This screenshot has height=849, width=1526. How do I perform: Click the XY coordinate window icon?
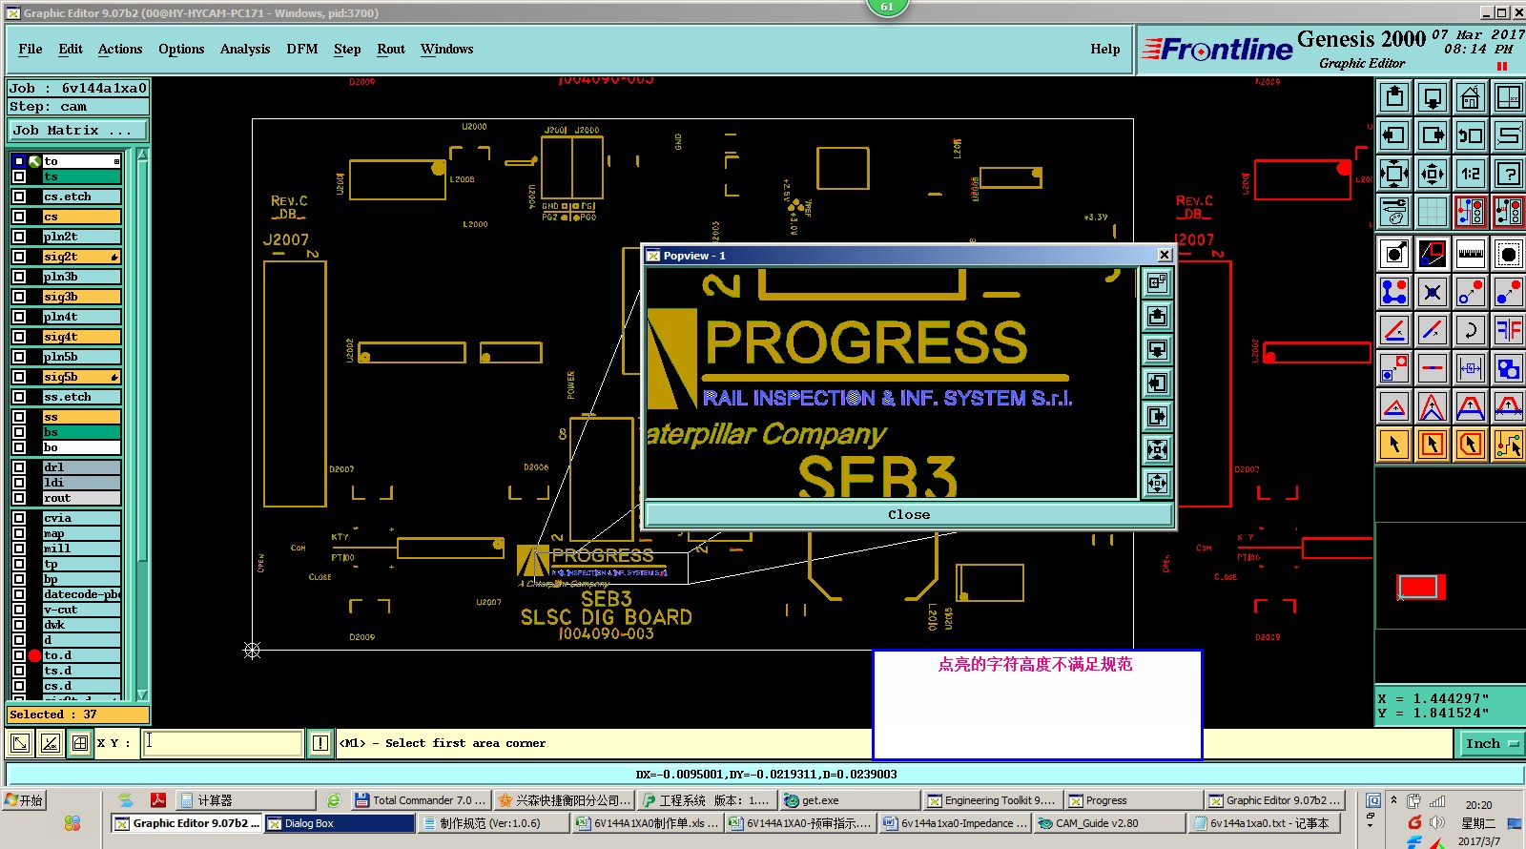click(x=1509, y=97)
